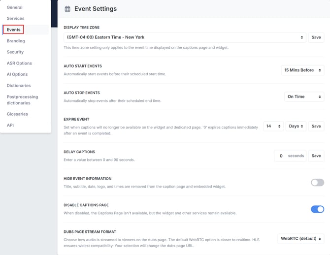Select Branding in the sidebar
The width and height of the screenshot is (330, 255).
[16, 41]
